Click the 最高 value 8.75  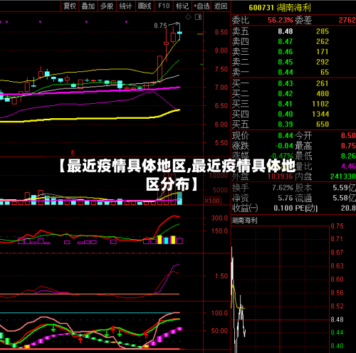point(348,146)
